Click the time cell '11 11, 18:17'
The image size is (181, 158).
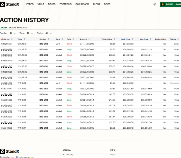coord(22,128)
